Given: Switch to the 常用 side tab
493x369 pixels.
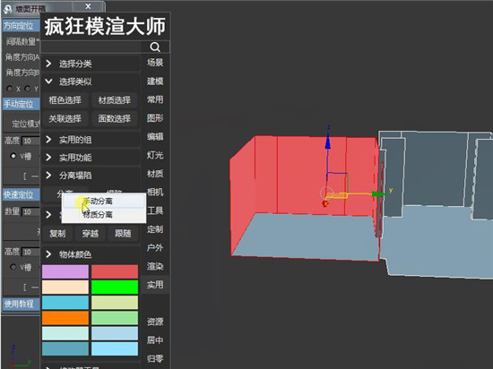Looking at the screenshot, I should (x=155, y=100).
